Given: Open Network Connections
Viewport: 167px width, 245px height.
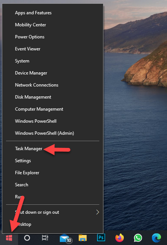Looking at the screenshot, I should pyautogui.click(x=36, y=85).
